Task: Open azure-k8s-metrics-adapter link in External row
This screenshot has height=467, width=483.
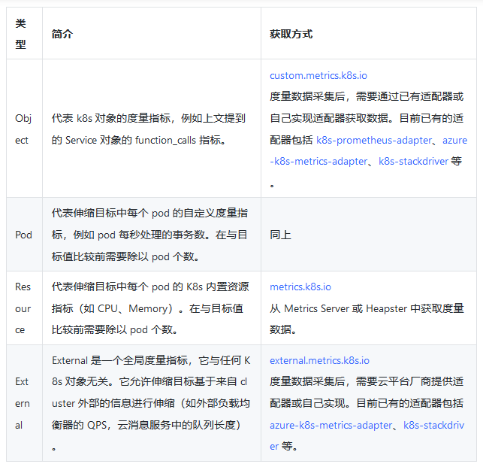Action: 331,425
